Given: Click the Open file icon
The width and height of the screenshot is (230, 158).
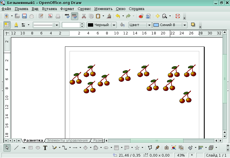Looking at the screenshot, I should (x=17, y=16).
